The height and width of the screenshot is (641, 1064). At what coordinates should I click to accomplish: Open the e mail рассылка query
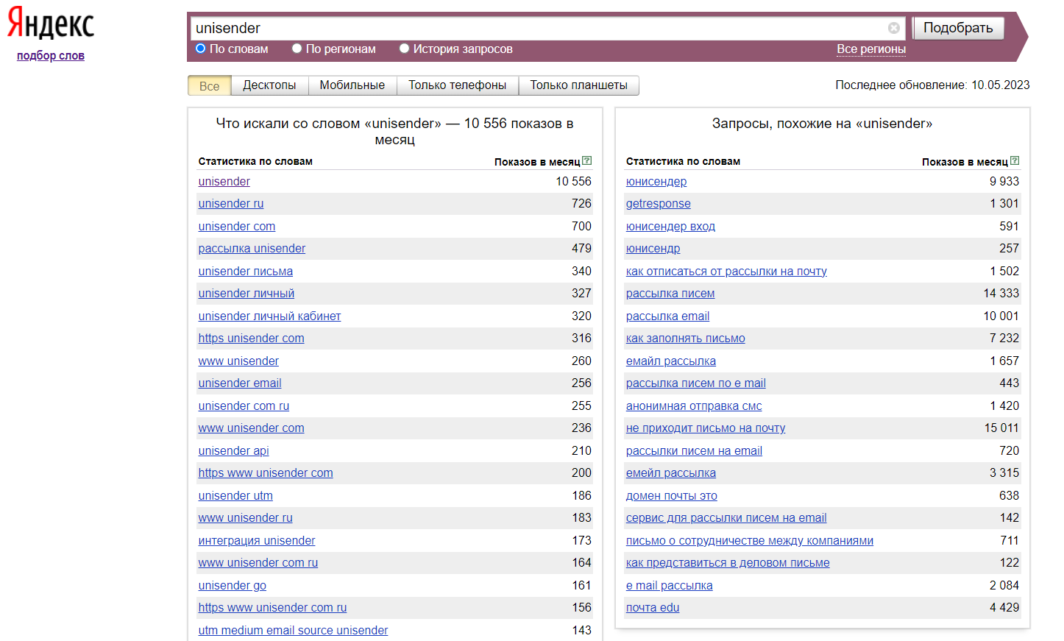[670, 586]
